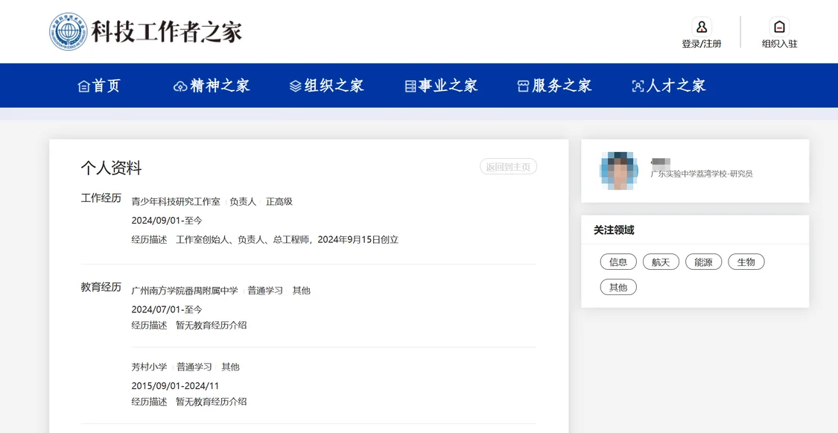Select the 生物 interest tag

pos(746,262)
